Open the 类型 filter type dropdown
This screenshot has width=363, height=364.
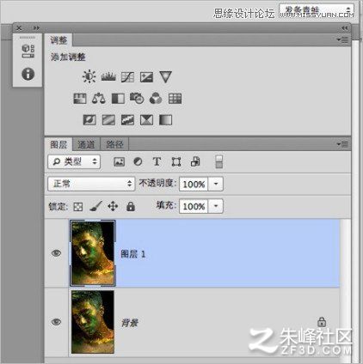click(x=74, y=162)
